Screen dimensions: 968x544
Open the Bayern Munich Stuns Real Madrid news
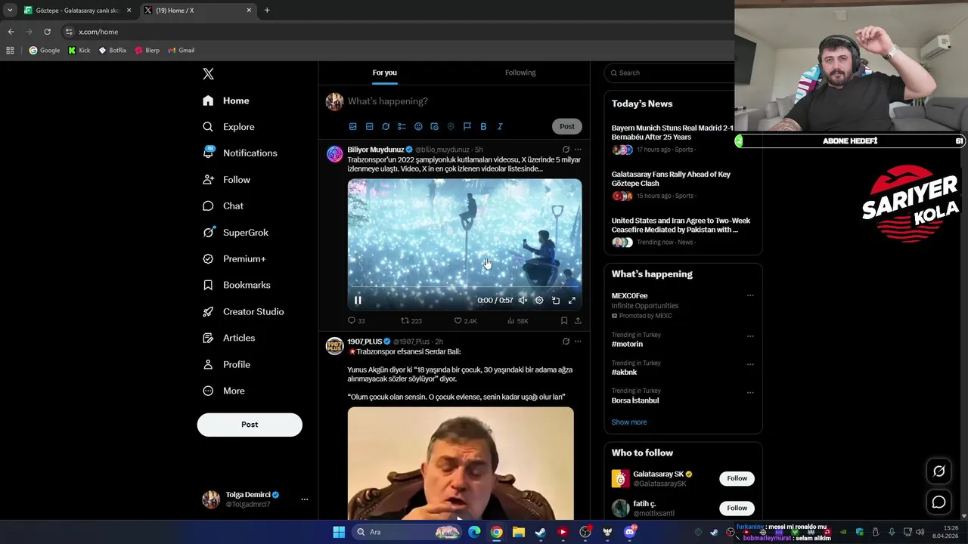[x=673, y=132]
